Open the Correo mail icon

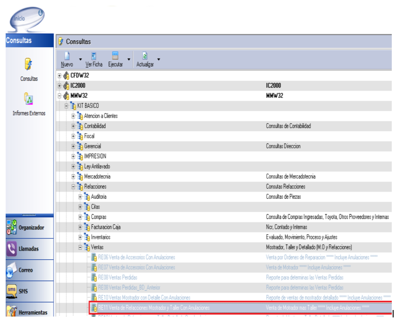(x=12, y=270)
